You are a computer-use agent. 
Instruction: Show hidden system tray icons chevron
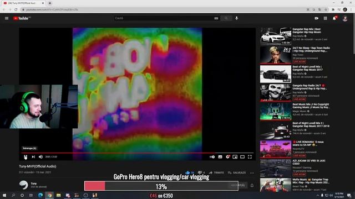[318, 195]
